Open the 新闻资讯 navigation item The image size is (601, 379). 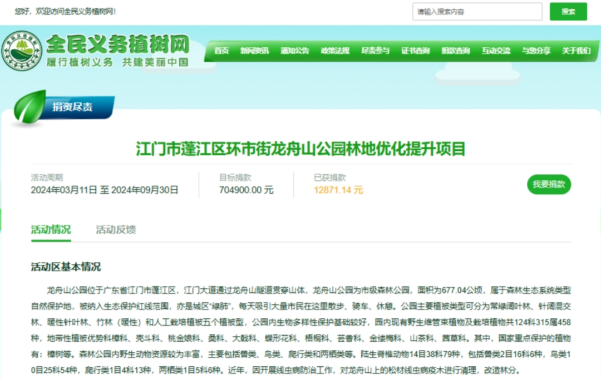pos(255,50)
